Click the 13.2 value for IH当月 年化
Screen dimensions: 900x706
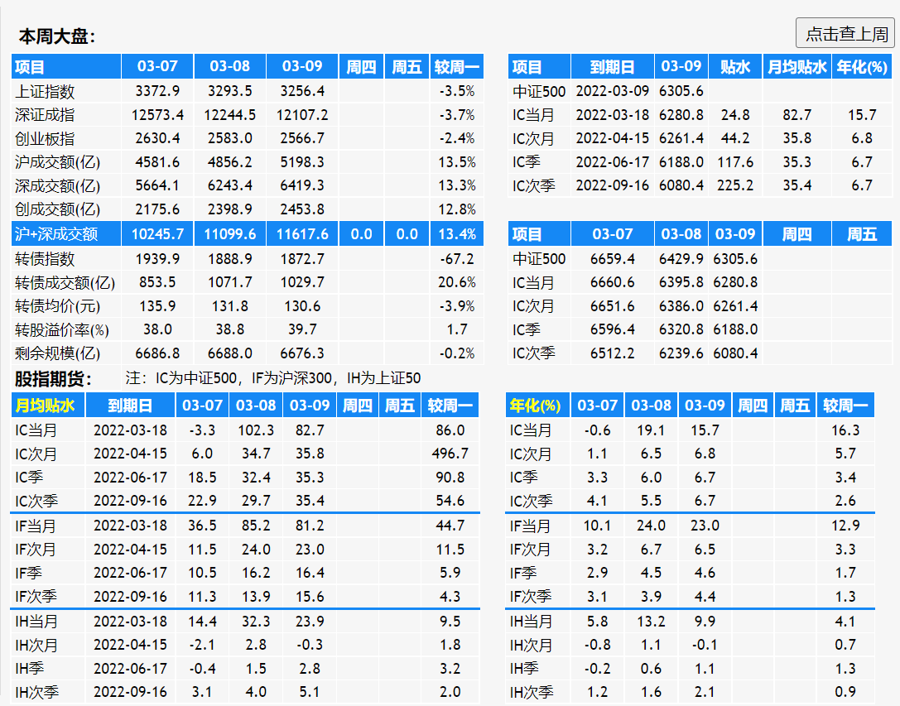(x=651, y=621)
